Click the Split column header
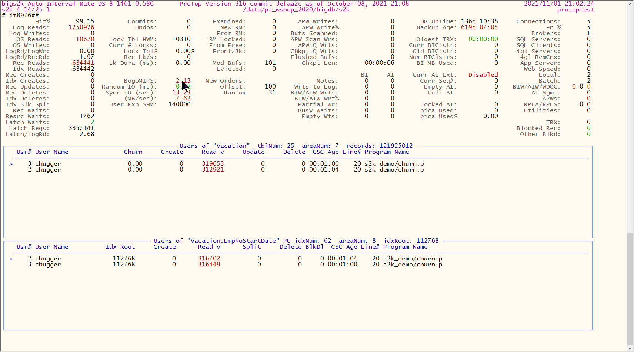 click(251, 247)
